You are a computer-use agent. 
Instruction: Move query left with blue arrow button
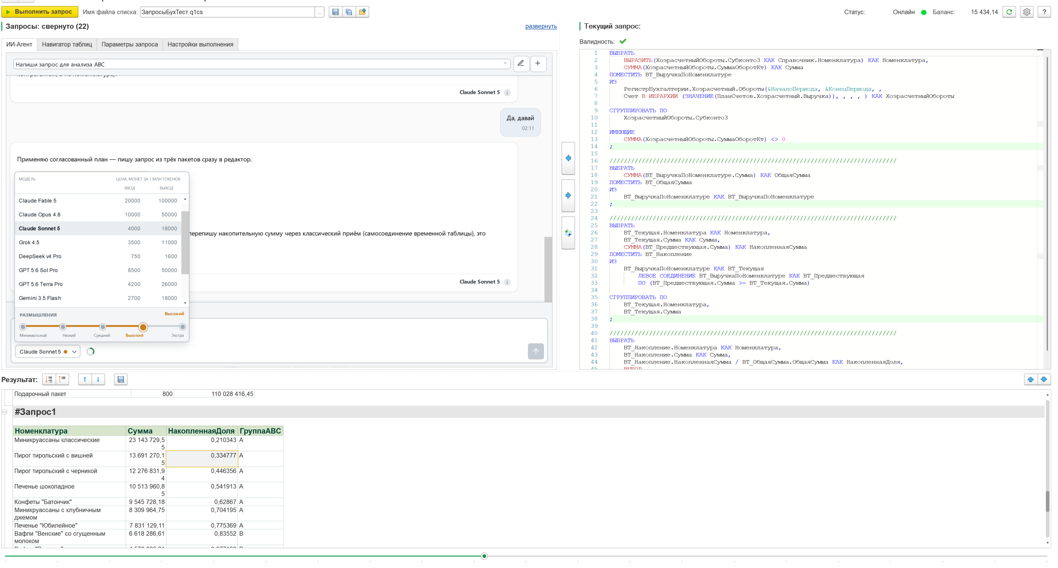(x=568, y=159)
